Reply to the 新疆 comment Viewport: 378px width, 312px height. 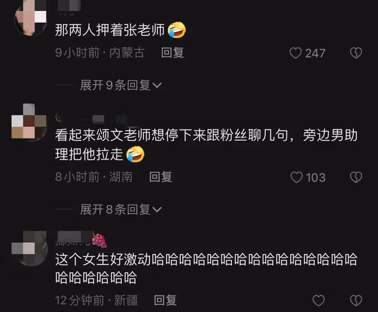165,301
